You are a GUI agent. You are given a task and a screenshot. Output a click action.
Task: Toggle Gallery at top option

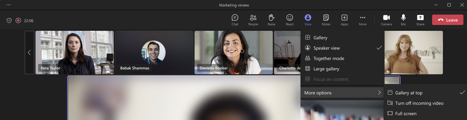coord(426,93)
